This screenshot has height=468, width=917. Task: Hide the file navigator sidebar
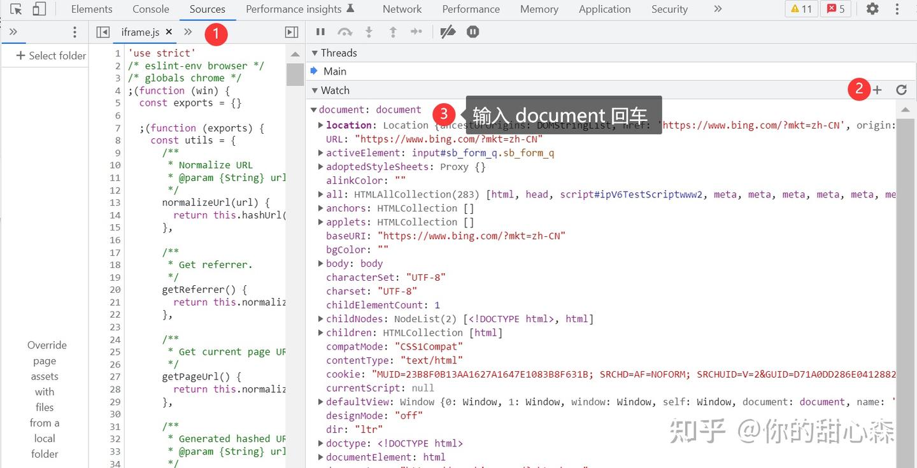[x=103, y=32]
